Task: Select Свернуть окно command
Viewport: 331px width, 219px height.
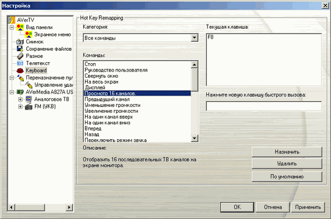Action: (137, 76)
